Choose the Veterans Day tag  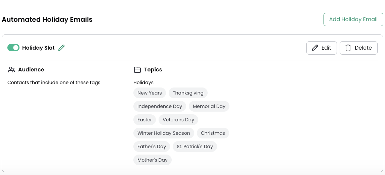tap(178, 120)
